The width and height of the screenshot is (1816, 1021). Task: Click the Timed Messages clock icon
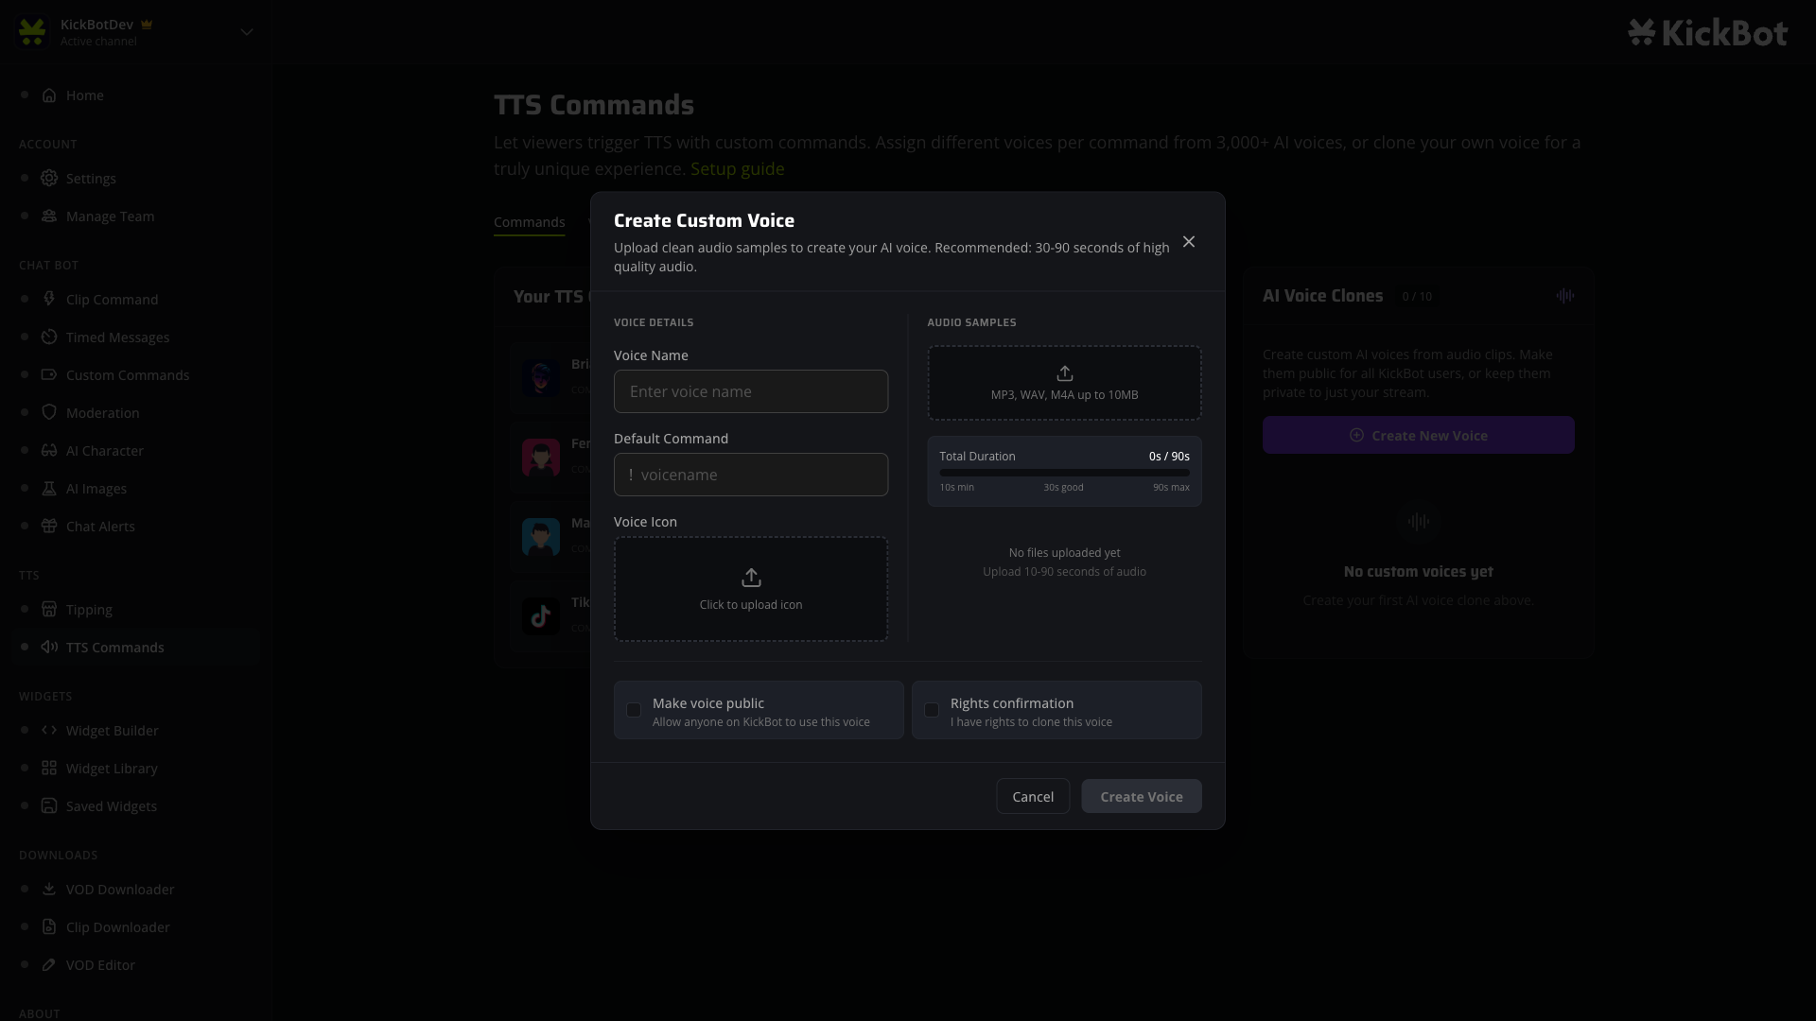49,337
